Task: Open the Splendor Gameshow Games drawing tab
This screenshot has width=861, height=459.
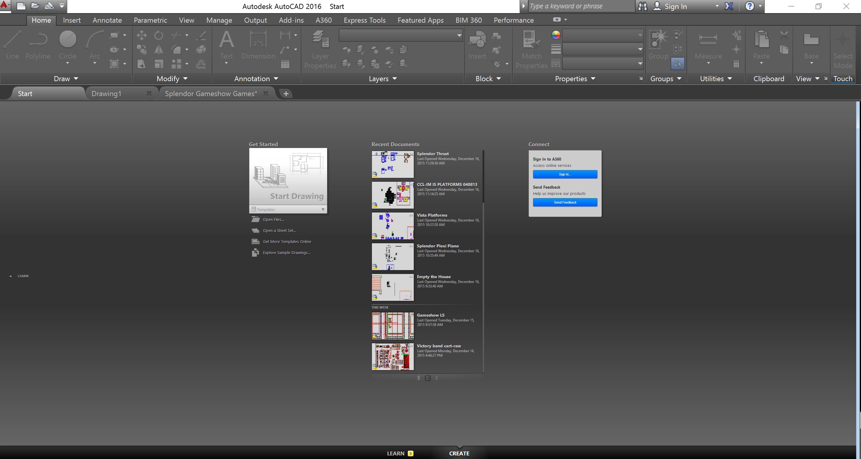Action: (210, 93)
